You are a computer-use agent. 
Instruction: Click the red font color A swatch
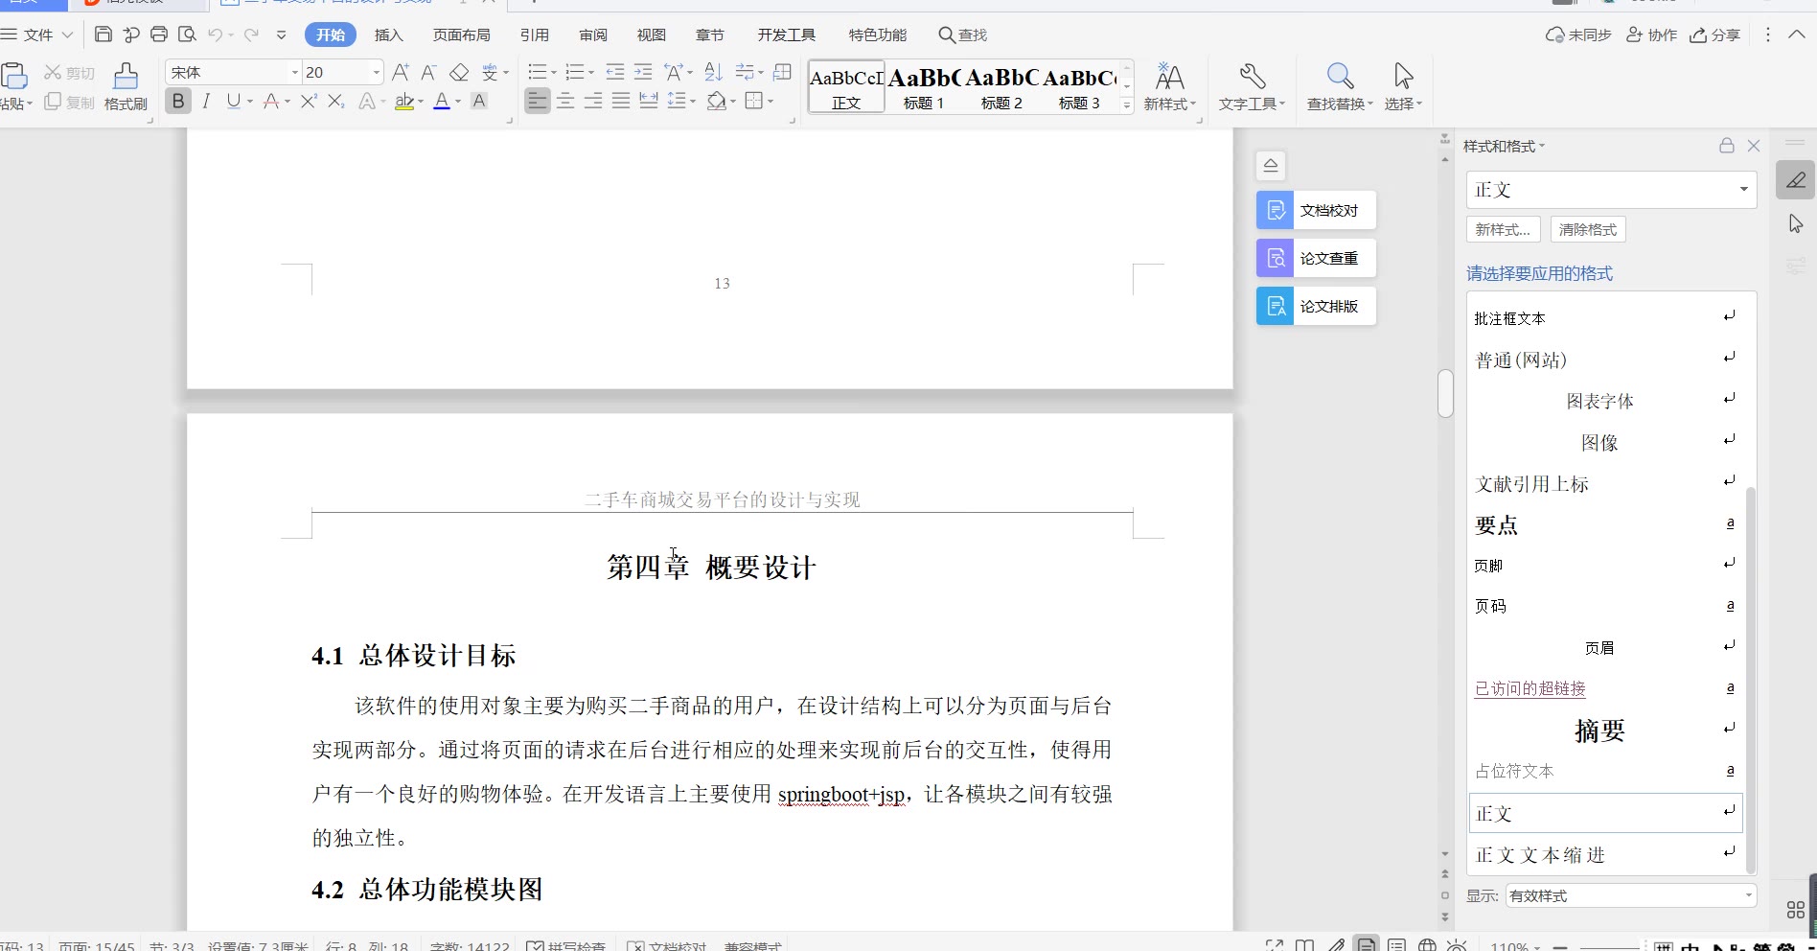(442, 101)
